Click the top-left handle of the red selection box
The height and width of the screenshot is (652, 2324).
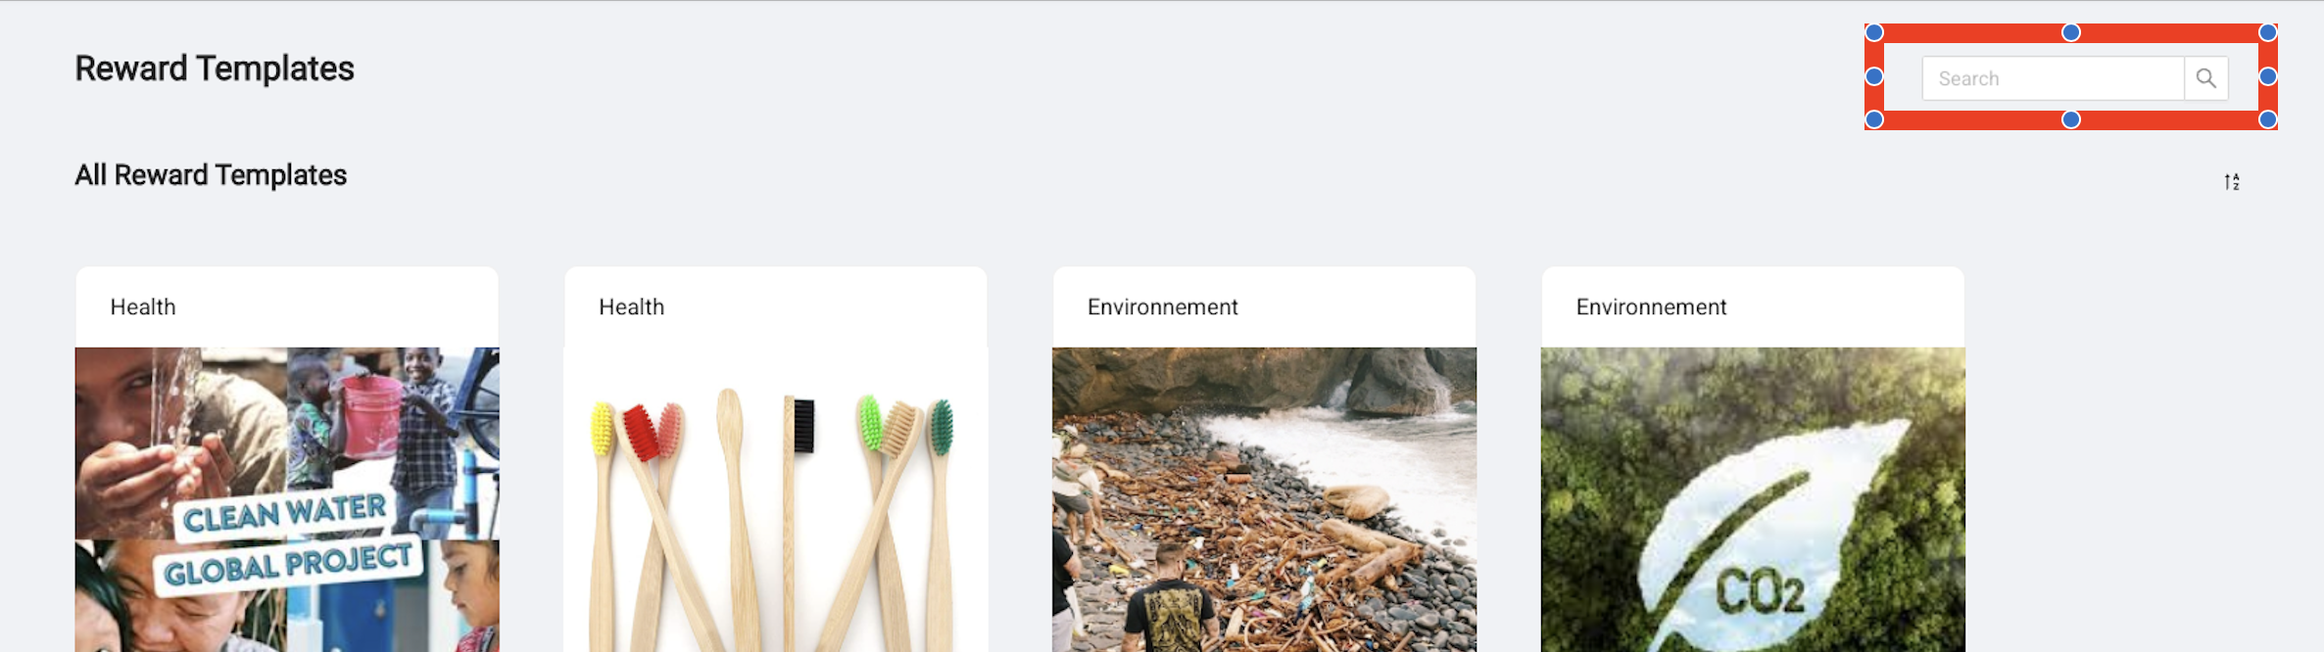[1874, 32]
